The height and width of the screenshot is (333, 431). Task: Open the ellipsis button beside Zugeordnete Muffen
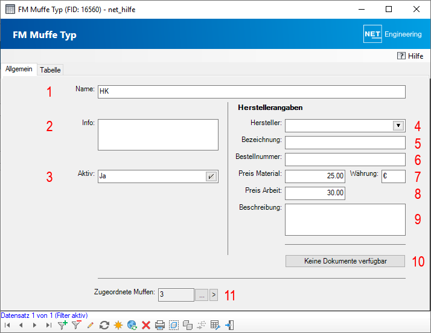click(x=202, y=295)
